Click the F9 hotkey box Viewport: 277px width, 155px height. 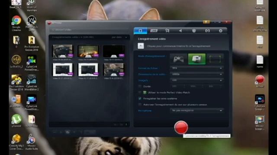pyautogui.click(x=141, y=46)
